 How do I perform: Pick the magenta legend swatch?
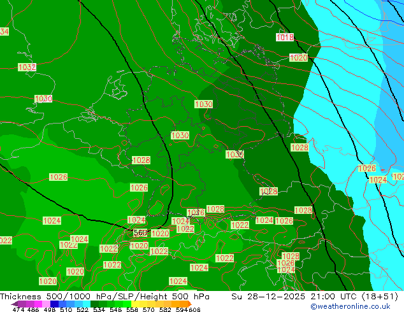[38, 304]
